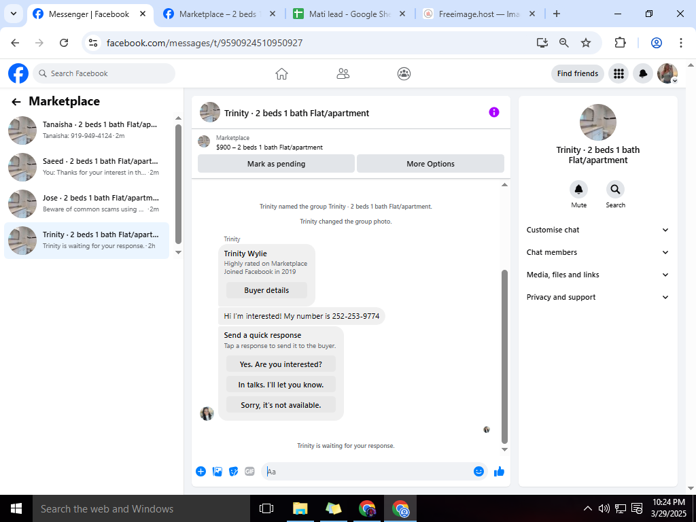Click the Search Facebook field
Image resolution: width=696 pixels, height=522 pixels.
104,73
